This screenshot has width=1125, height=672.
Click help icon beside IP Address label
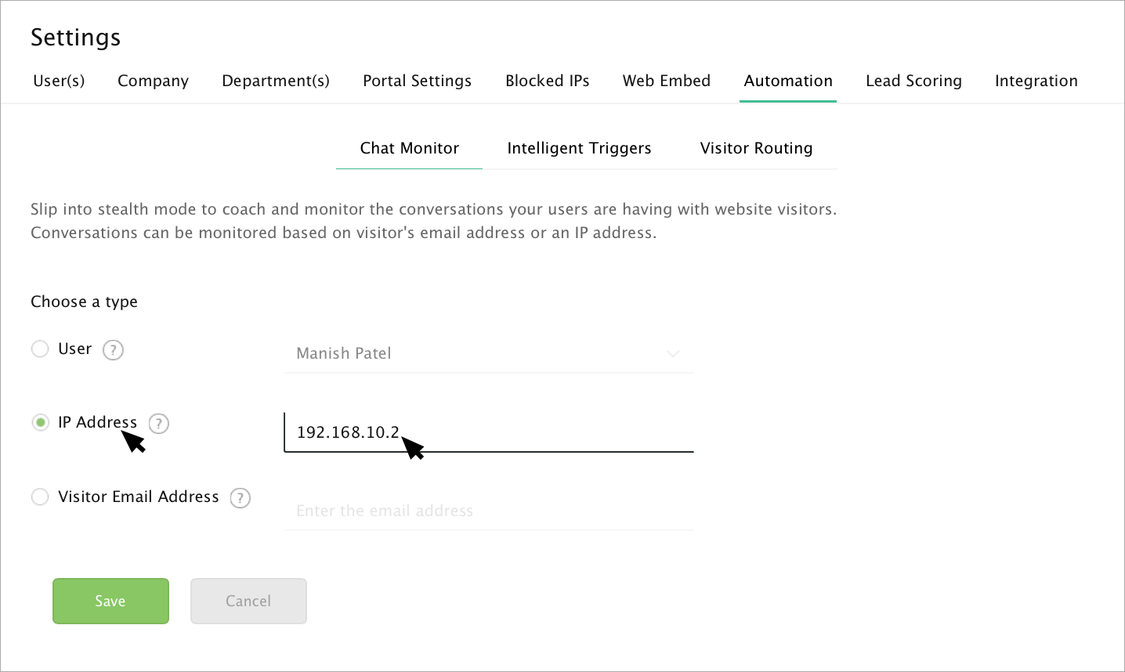(x=159, y=424)
